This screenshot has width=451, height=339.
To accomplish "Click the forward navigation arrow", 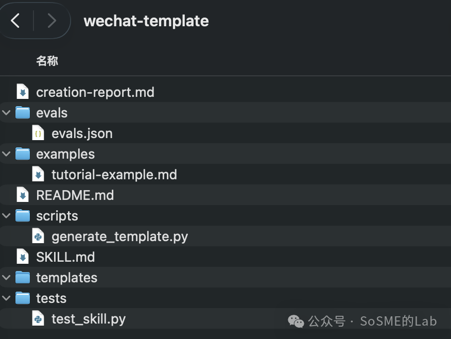I will [51, 21].
